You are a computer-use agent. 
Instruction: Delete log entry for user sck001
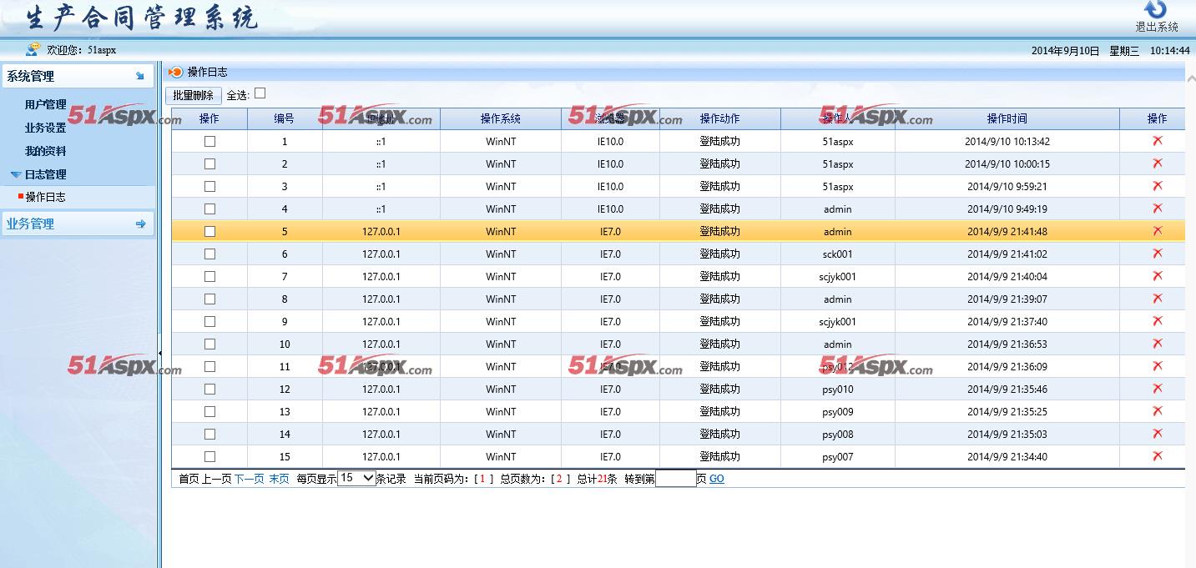point(1157,254)
